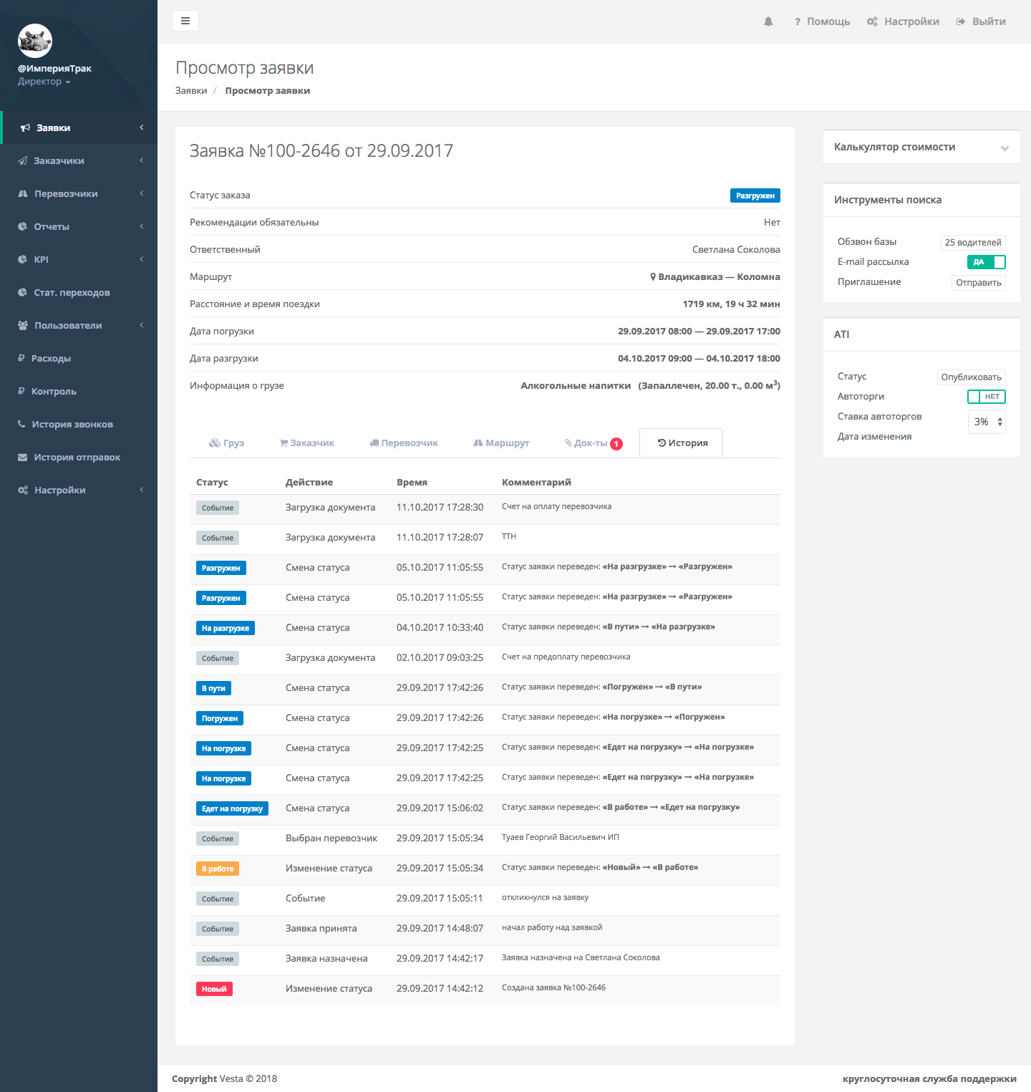Click the Перевозчики road icon in sidebar
The image size is (1031, 1092).
tap(23, 194)
